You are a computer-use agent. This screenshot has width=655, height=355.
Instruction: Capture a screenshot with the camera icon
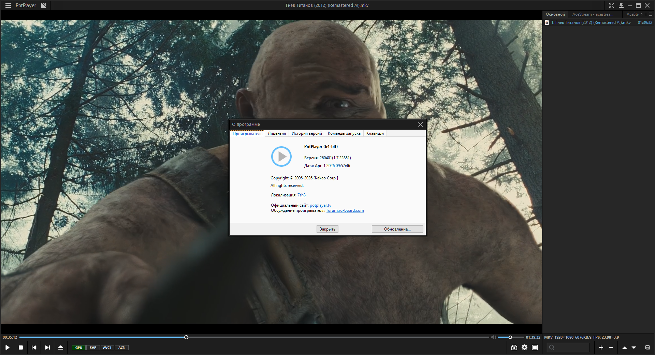[x=514, y=347]
